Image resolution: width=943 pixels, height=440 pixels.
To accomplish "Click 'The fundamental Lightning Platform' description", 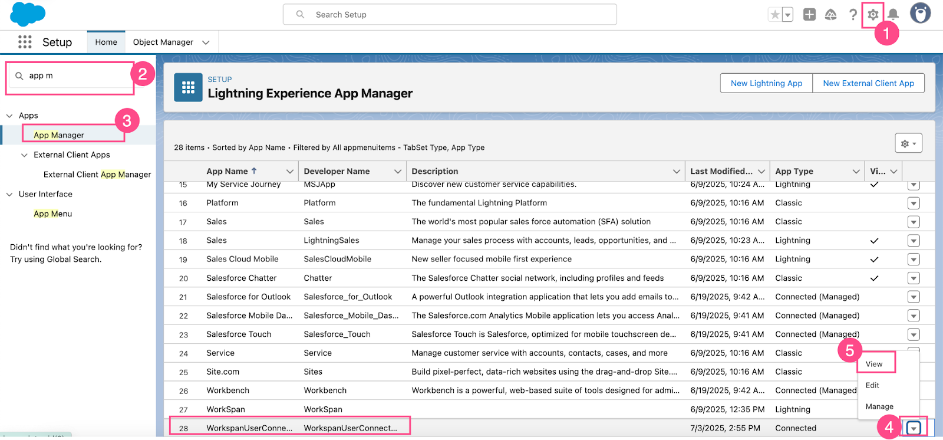I will [479, 203].
